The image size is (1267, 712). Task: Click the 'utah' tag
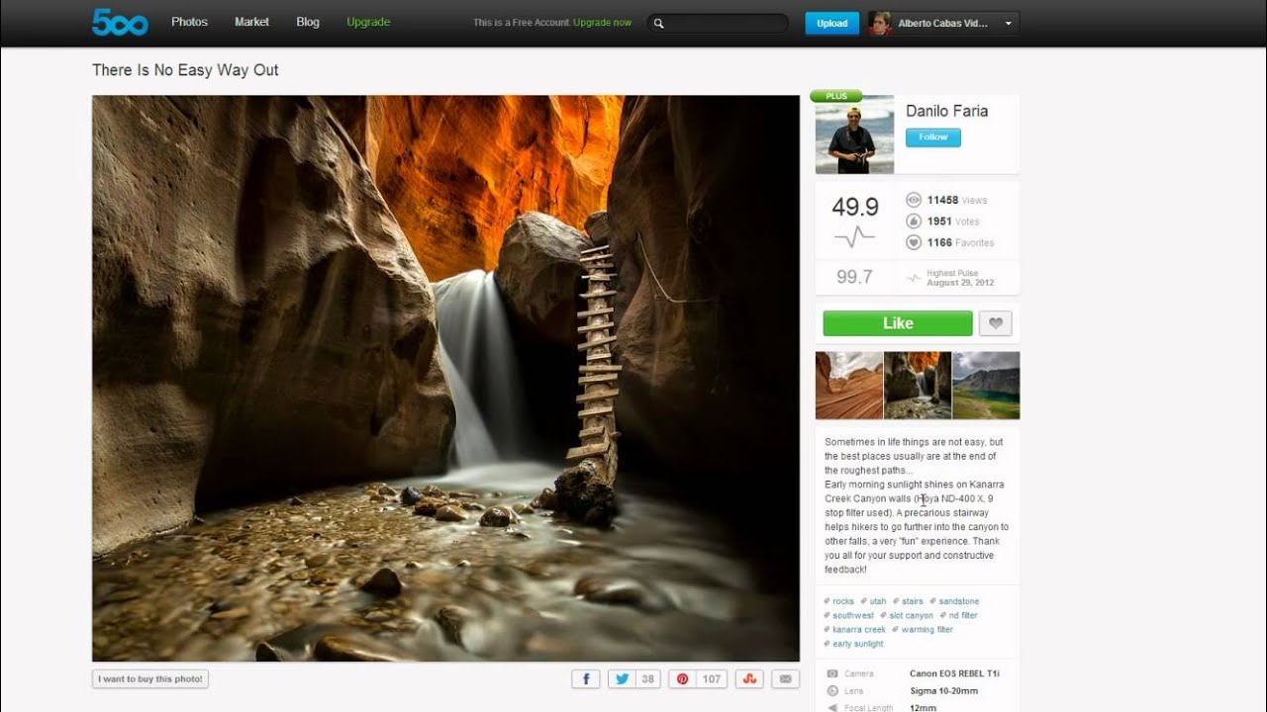pos(878,601)
